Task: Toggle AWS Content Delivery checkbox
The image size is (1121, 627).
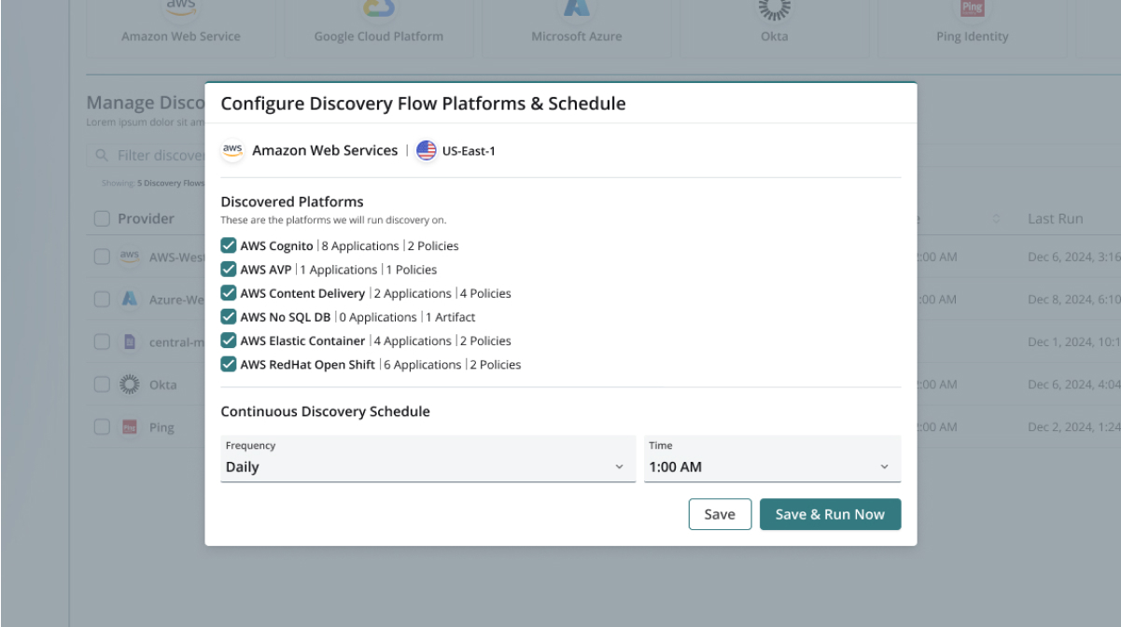Action: (x=229, y=293)
